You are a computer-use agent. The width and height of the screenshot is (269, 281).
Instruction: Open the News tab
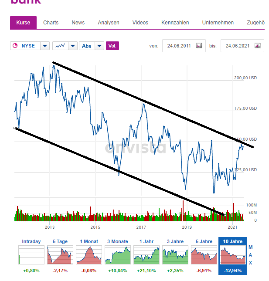78,23
